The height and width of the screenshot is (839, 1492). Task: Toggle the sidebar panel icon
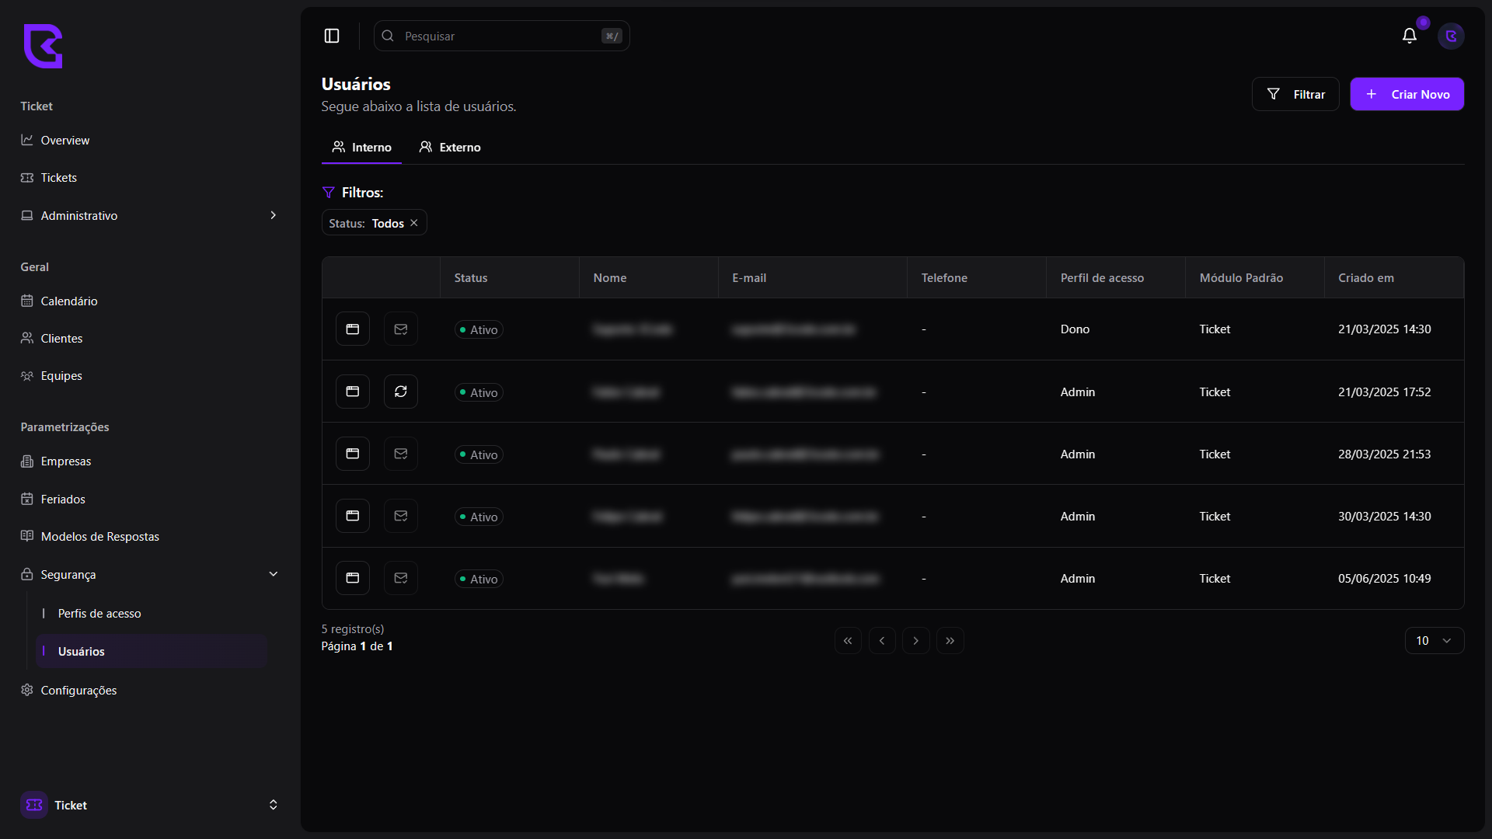point(332,36)
